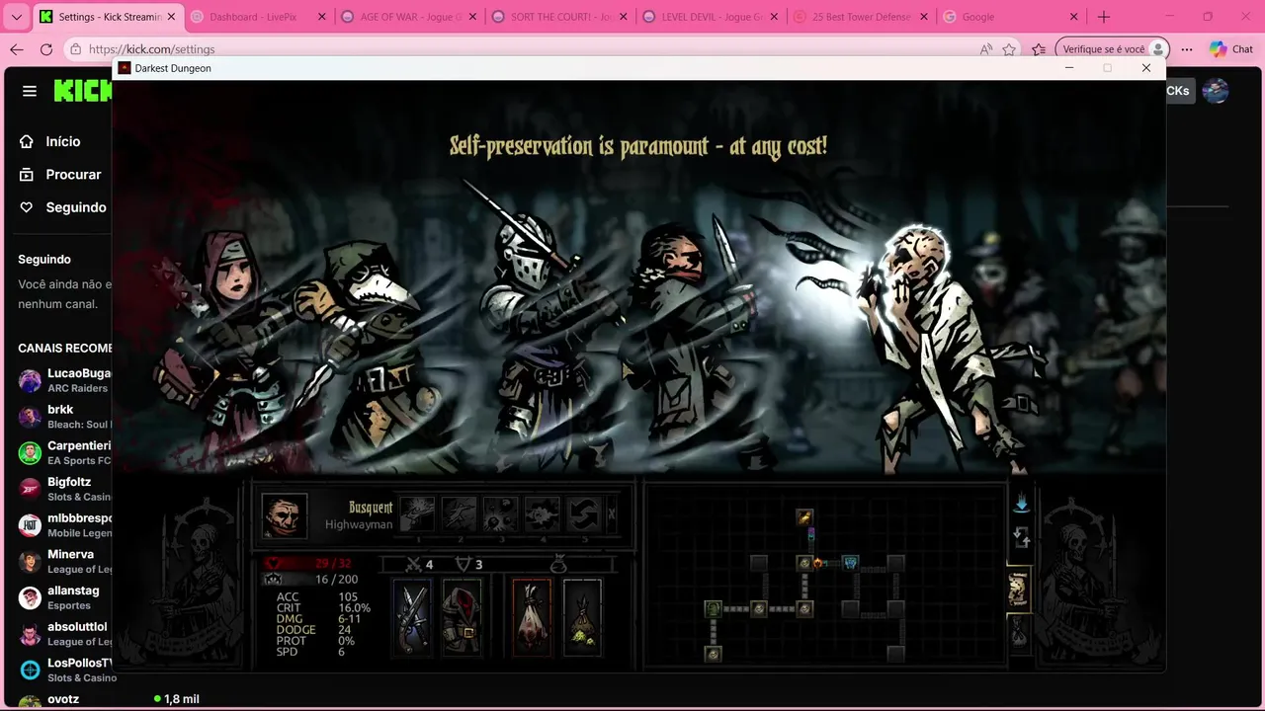Click Verifique se é você profile button
This screenshot has height=711, width=1265.
[x=1112, y=49]
